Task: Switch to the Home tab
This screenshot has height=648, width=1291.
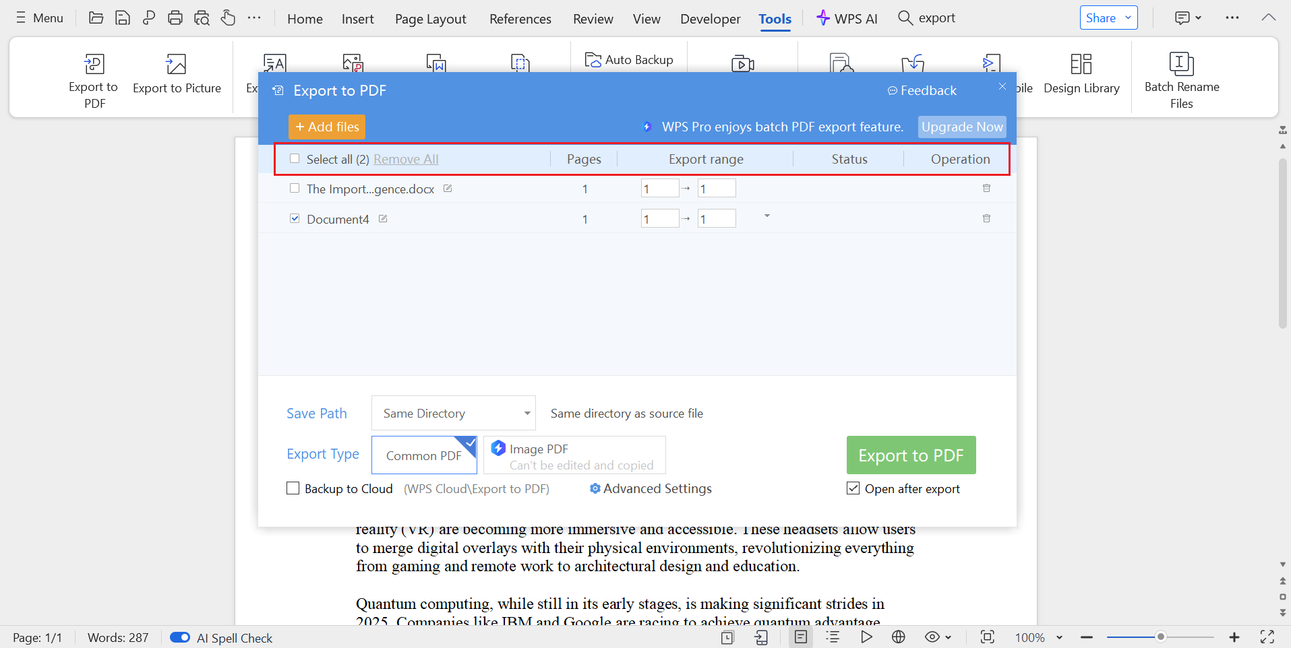Action: [305, 19]
